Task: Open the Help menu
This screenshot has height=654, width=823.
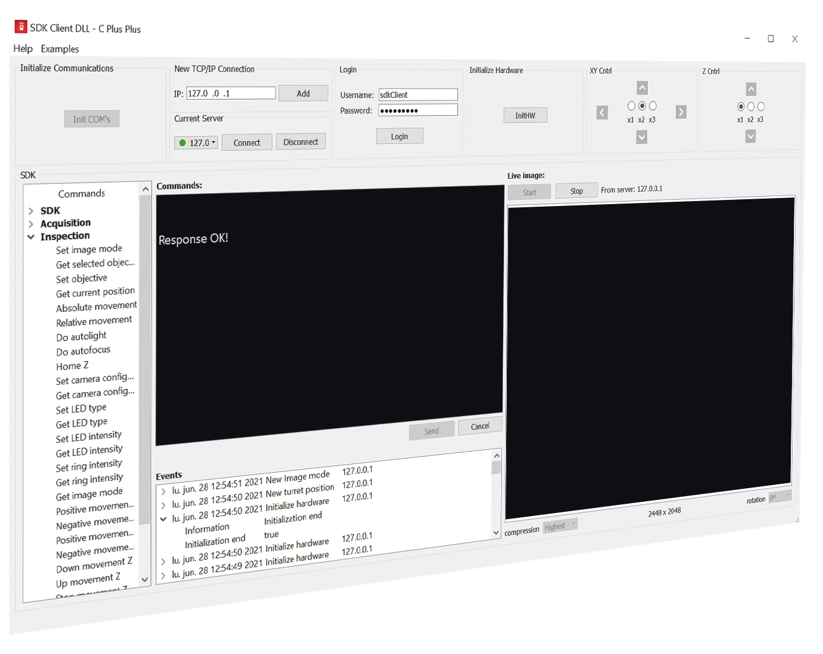Action: pyautogui.click(x=23, y=48)
